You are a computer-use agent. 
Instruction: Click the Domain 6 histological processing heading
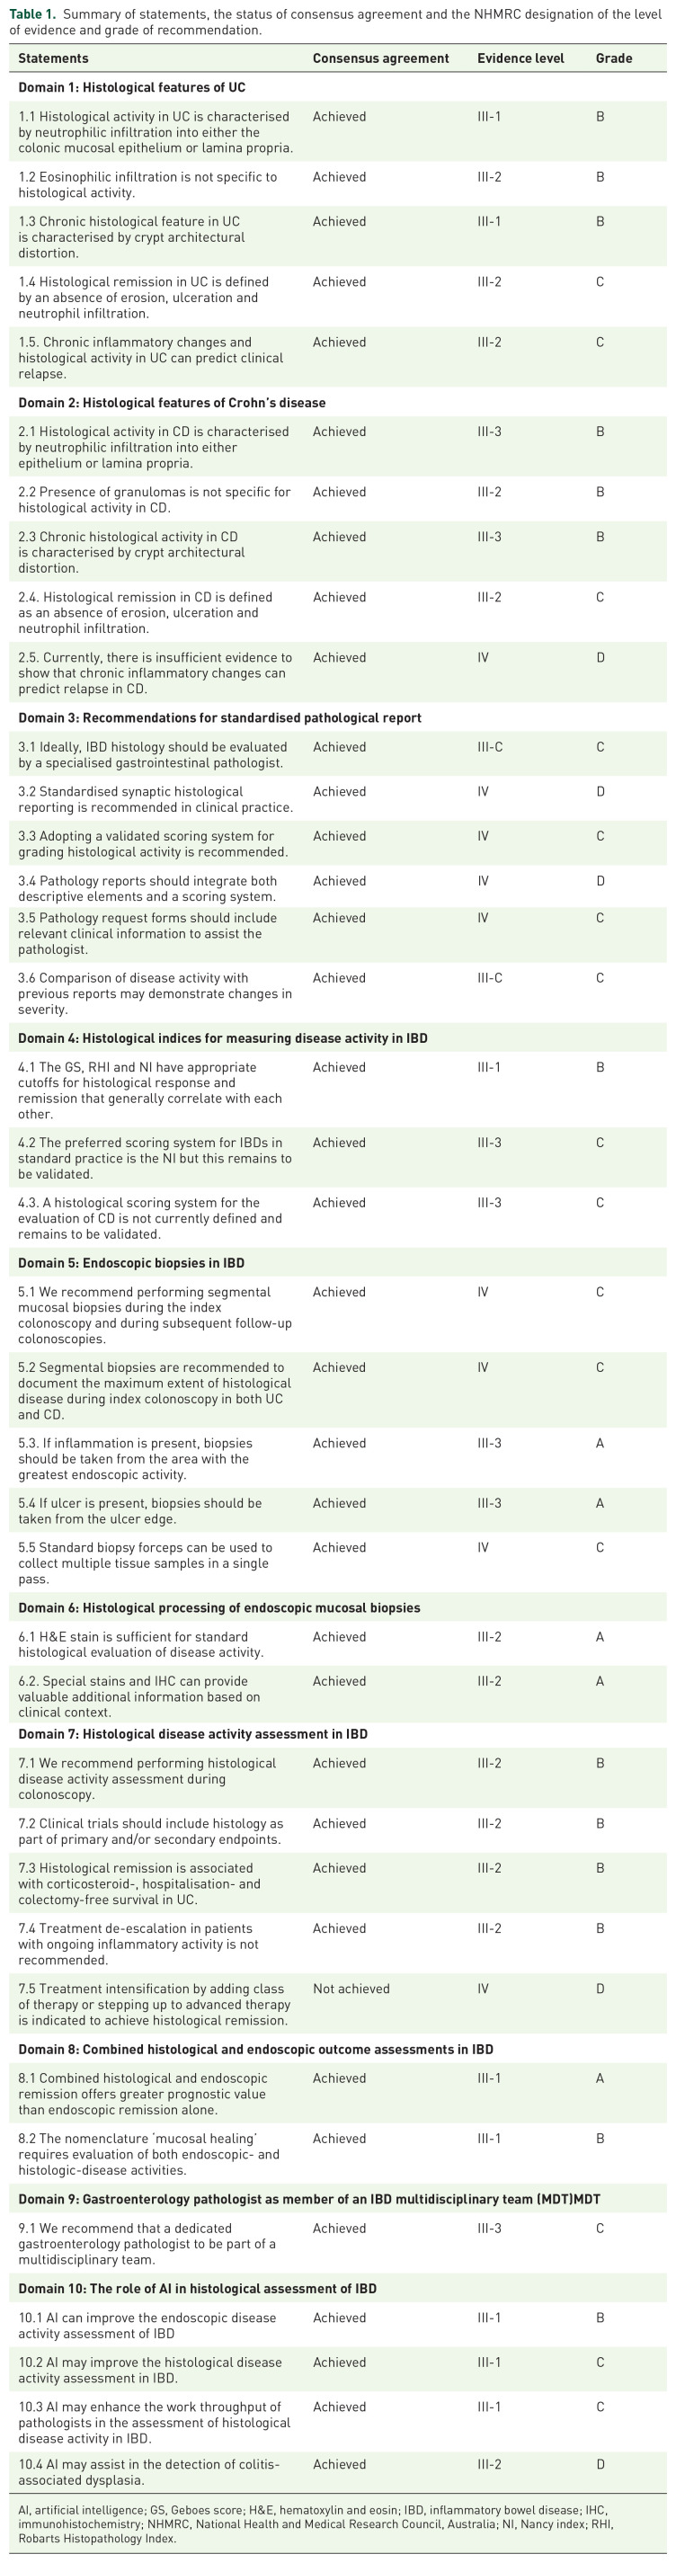pos(219,1608)
